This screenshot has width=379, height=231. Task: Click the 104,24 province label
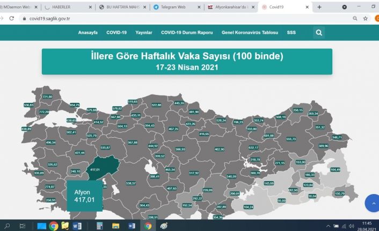pos(248,207)
